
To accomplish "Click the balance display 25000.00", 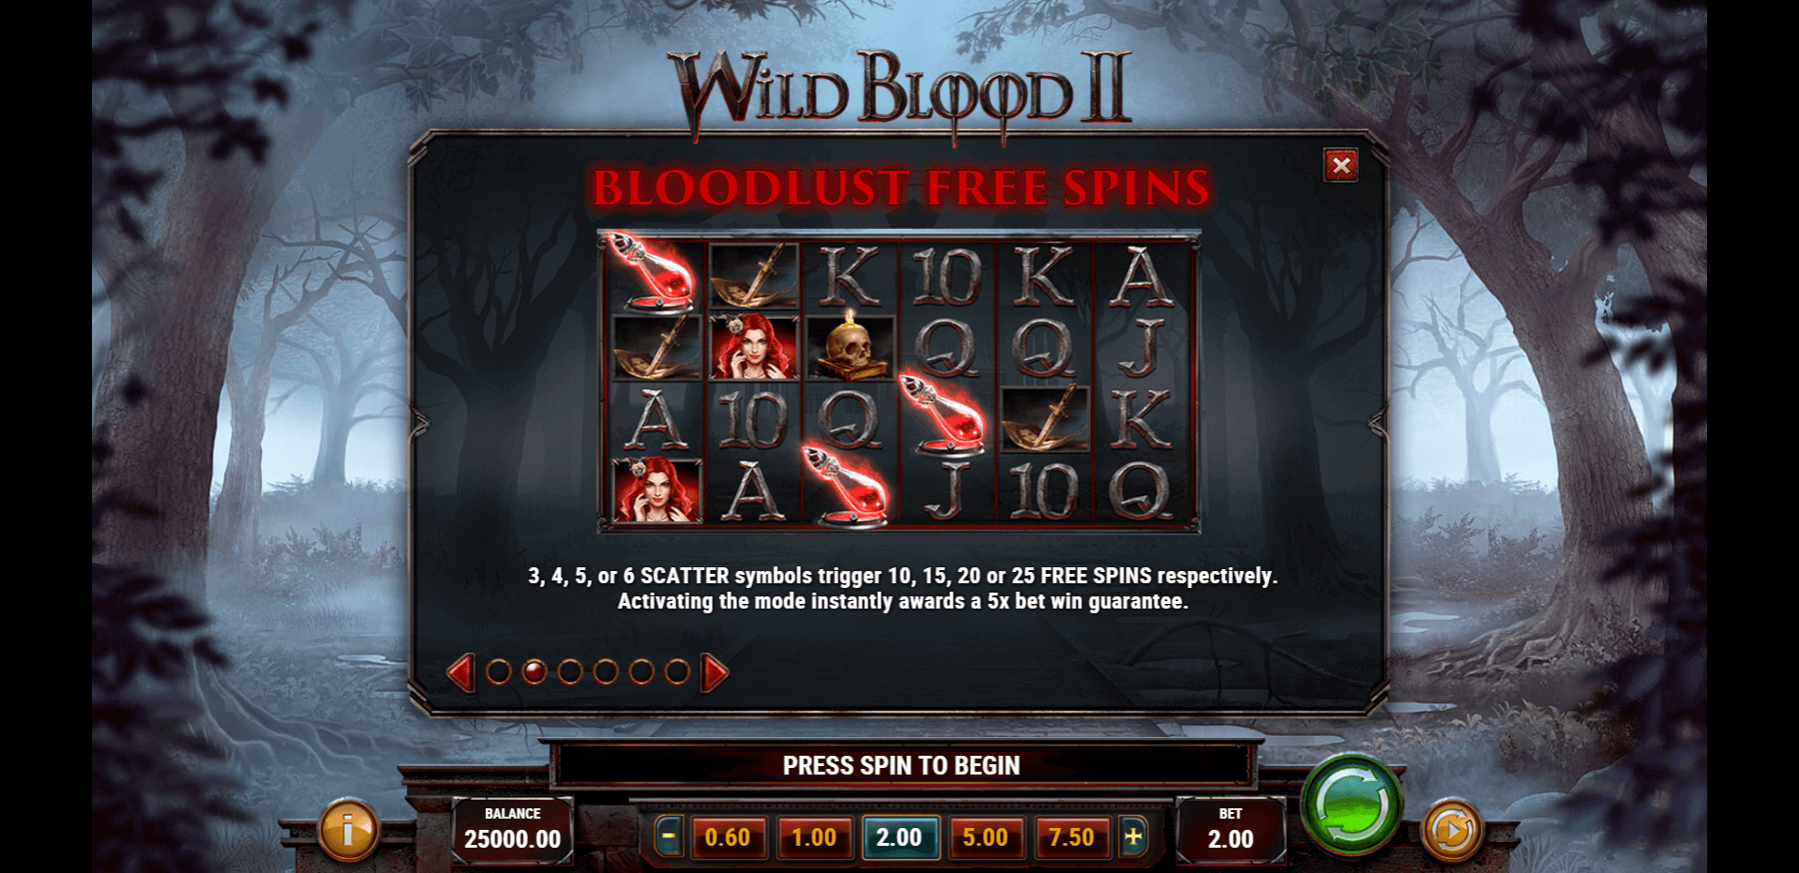I will (x=512, y=829).
